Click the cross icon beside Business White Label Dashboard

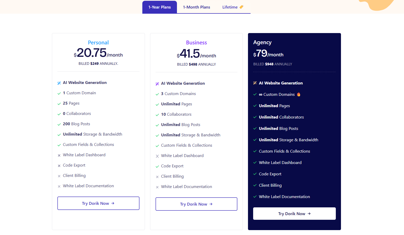(x=157, y=156)
